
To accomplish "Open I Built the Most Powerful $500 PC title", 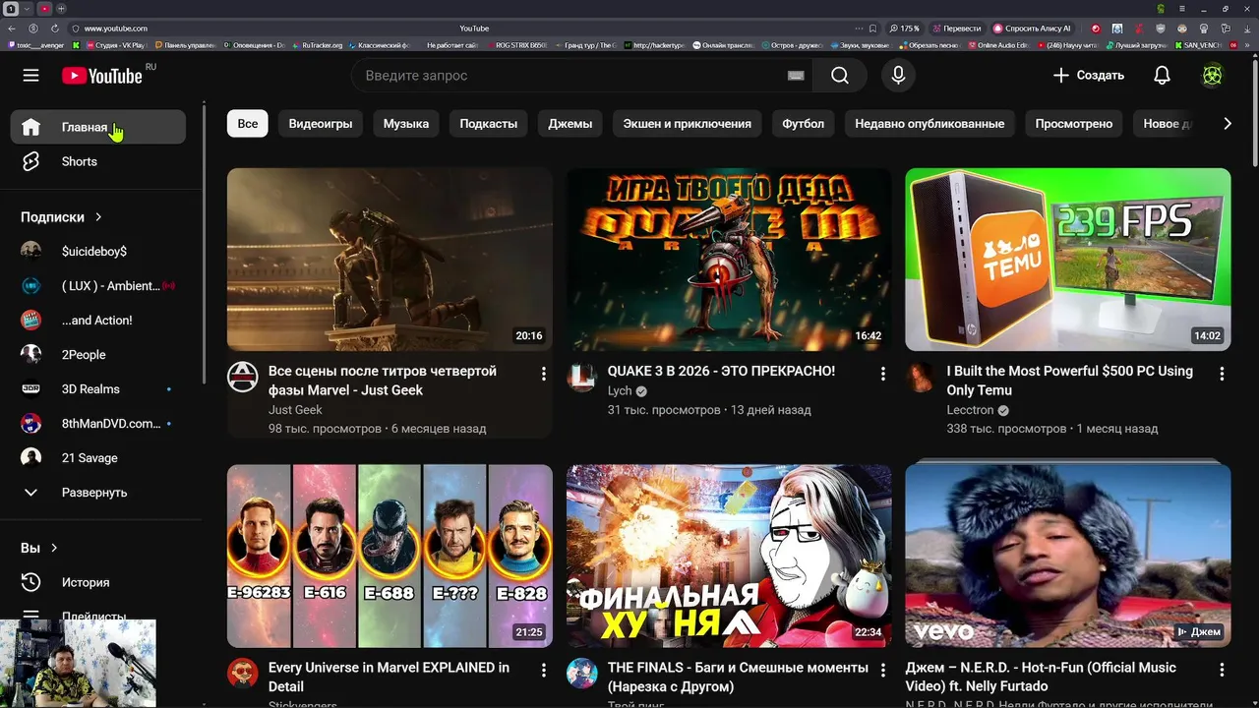I will pos(1070,381).
